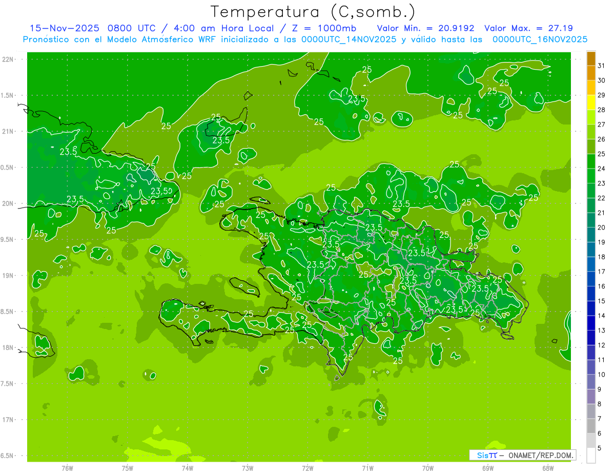Click the '19N' latitude axis label

tap(8, 276)
